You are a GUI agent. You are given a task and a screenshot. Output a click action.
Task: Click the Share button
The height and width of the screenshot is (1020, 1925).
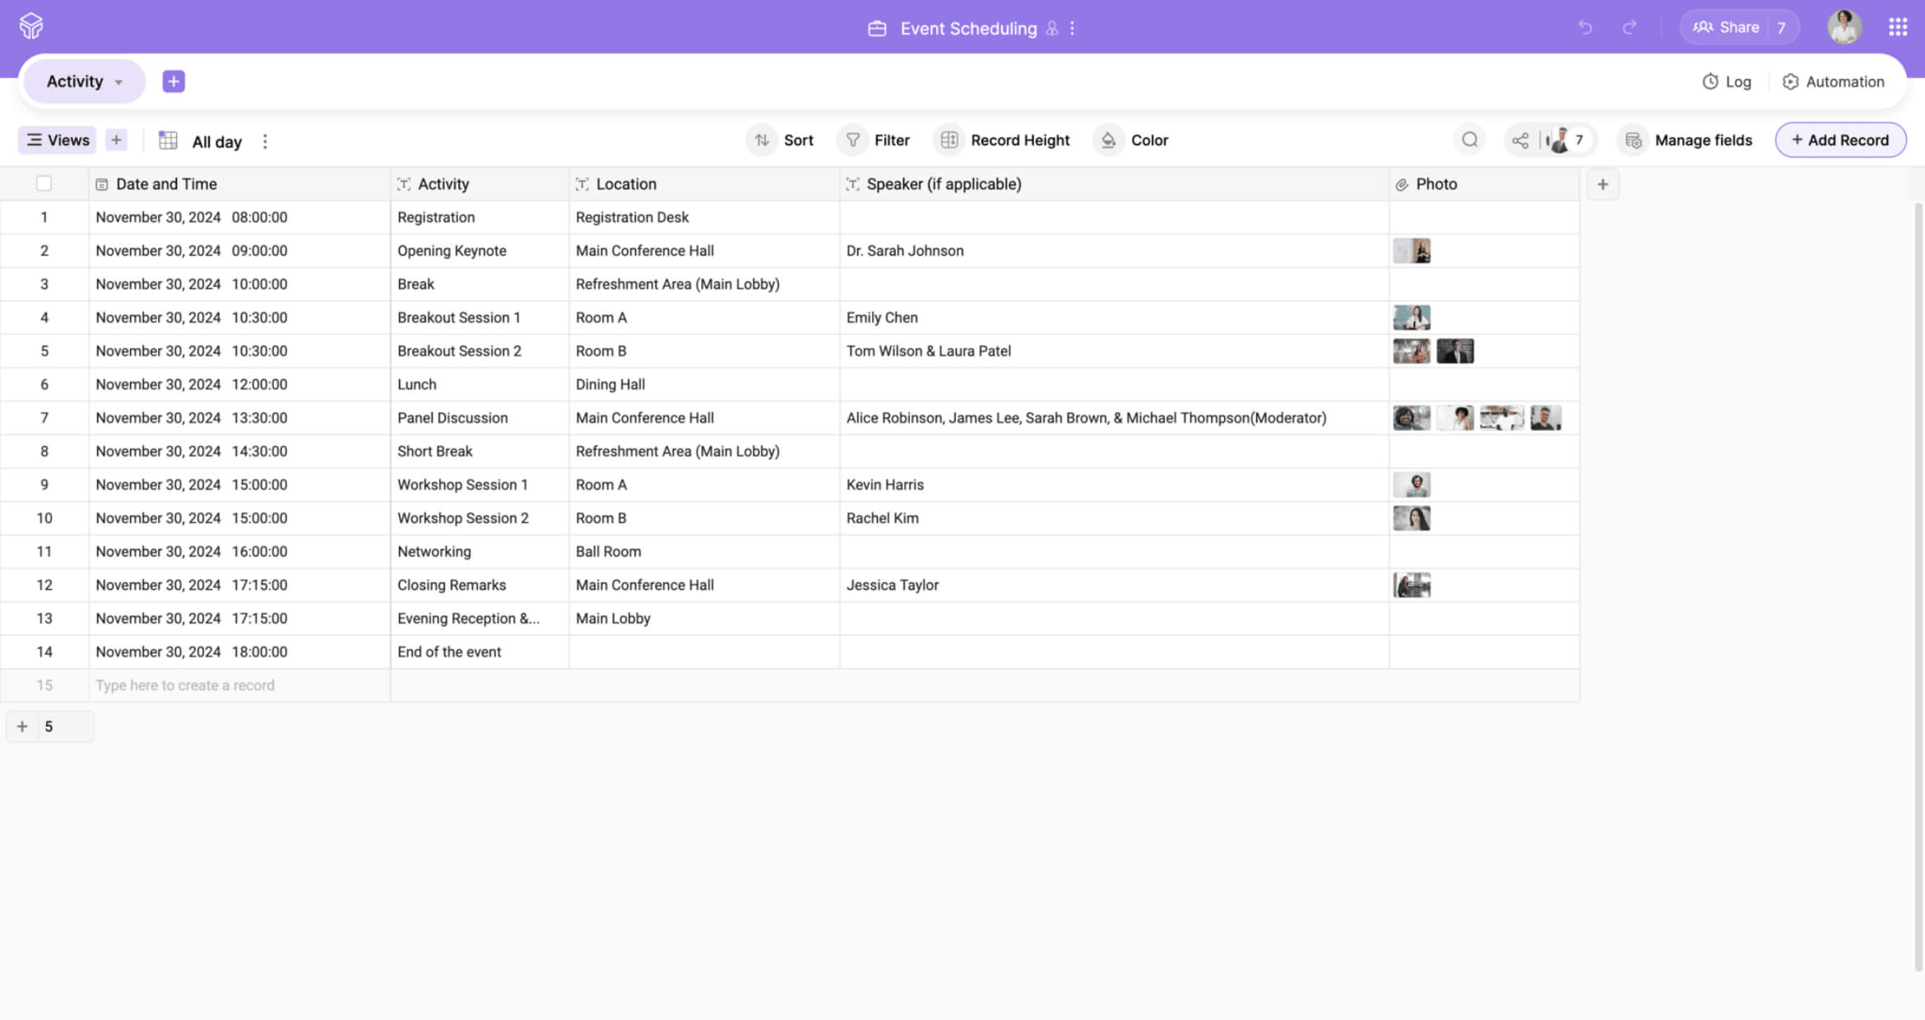(x=1727, y=27)
